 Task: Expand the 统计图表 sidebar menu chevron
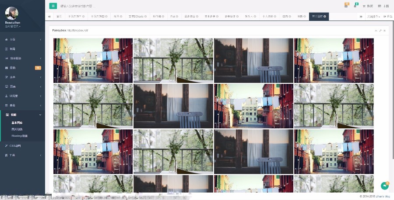[x=40, y=59]
